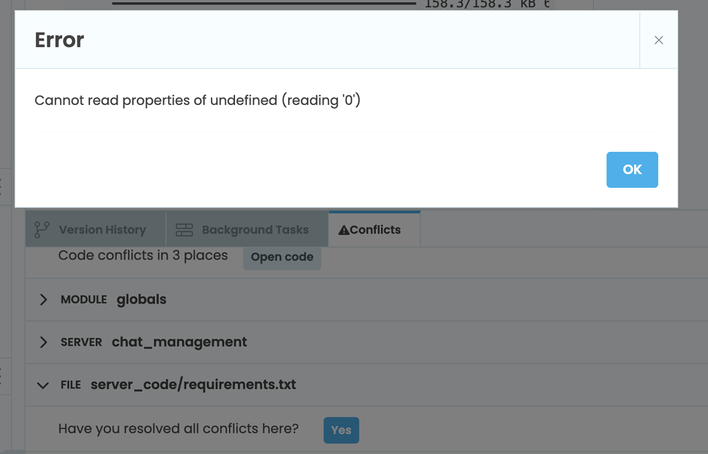Open the Background Tasks tab
This screenshot has height=454, width=708.
point(255,229)
